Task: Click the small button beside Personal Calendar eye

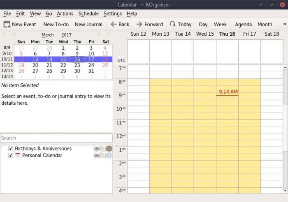Action: click(103, 156)
